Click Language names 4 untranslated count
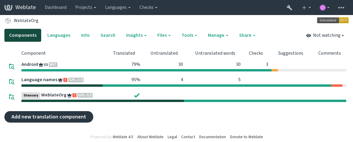The image size is (353, 142). 182,80
